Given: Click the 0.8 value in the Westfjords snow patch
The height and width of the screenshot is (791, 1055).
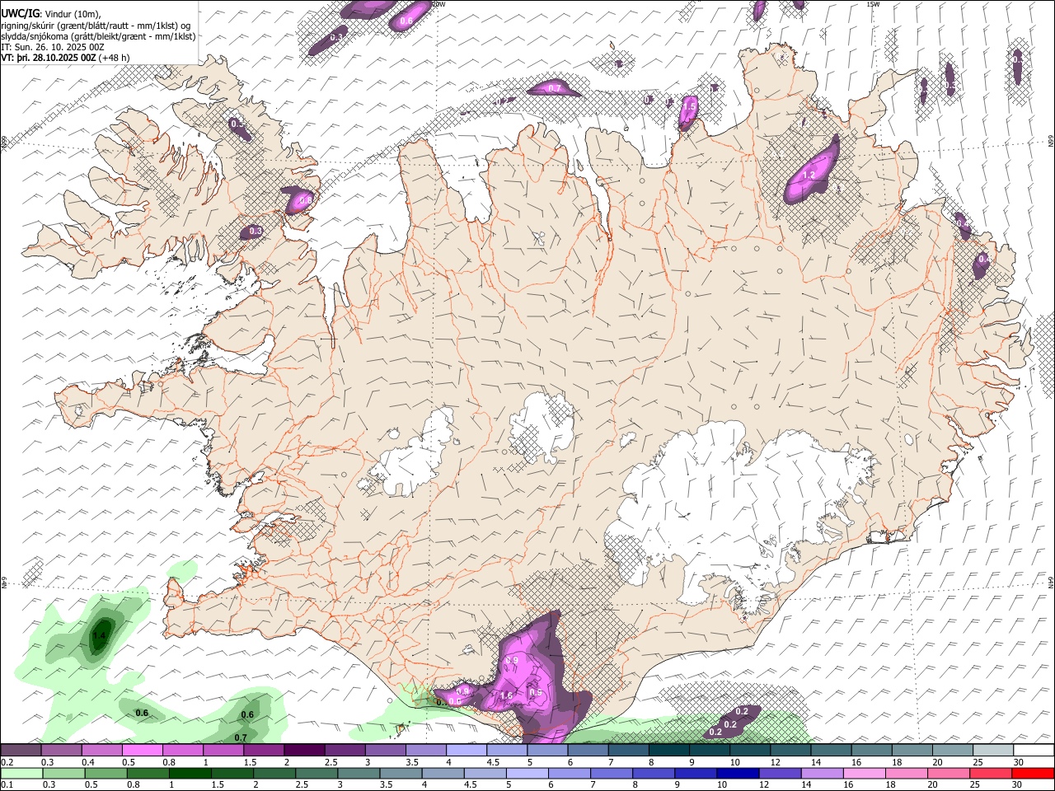Looking at the screenshot, I should pos(305,200).
